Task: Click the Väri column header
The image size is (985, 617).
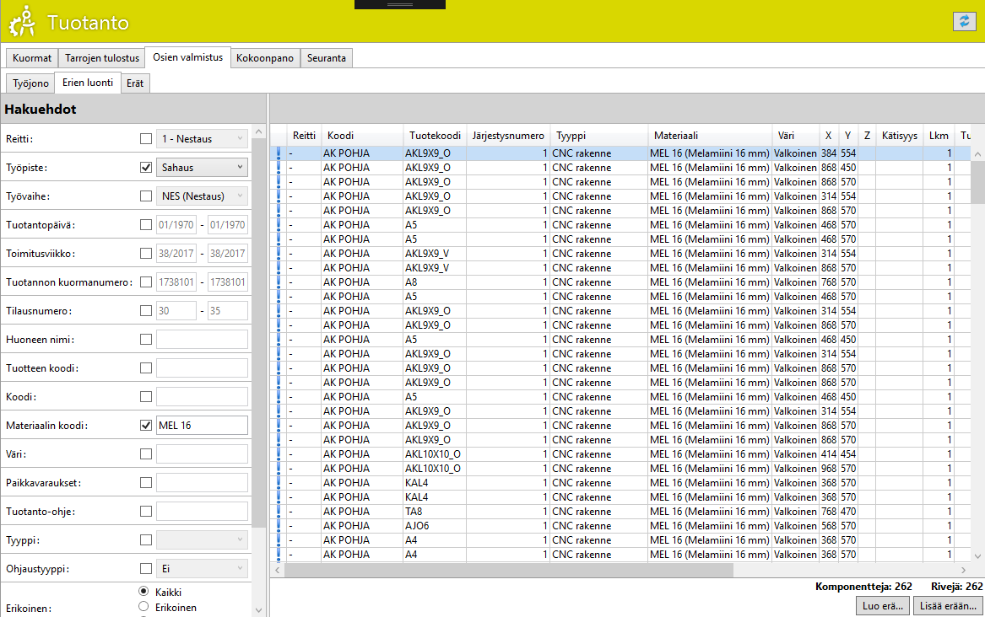Action: pyautogui.click(x=795, y=136)
